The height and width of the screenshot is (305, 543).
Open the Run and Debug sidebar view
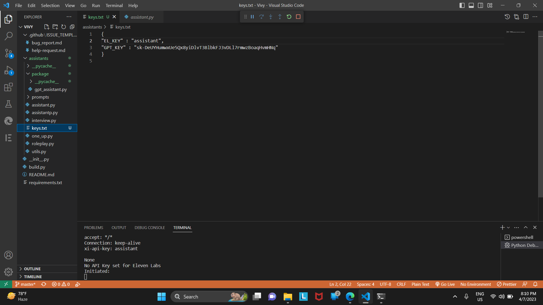coord(8,71)
